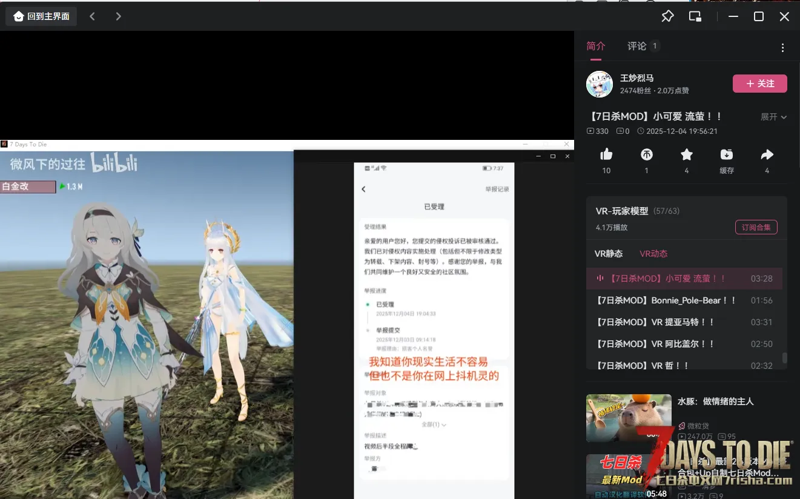This screenshot has width=800, height=499.
Task: Switch to the 评论 comments tab
Action: coord(637,46)
